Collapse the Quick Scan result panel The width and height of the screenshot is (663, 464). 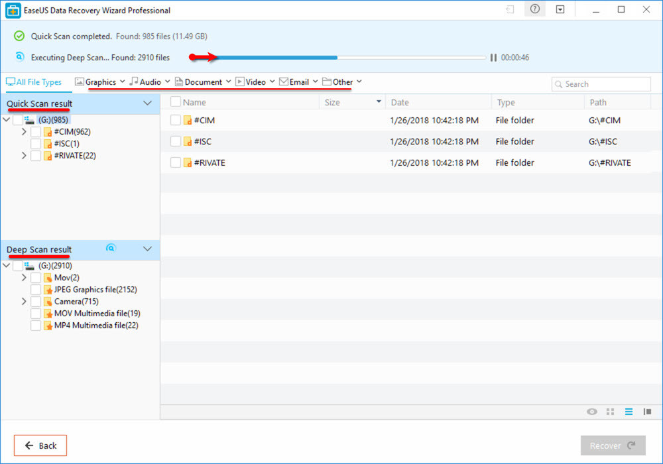148,103
